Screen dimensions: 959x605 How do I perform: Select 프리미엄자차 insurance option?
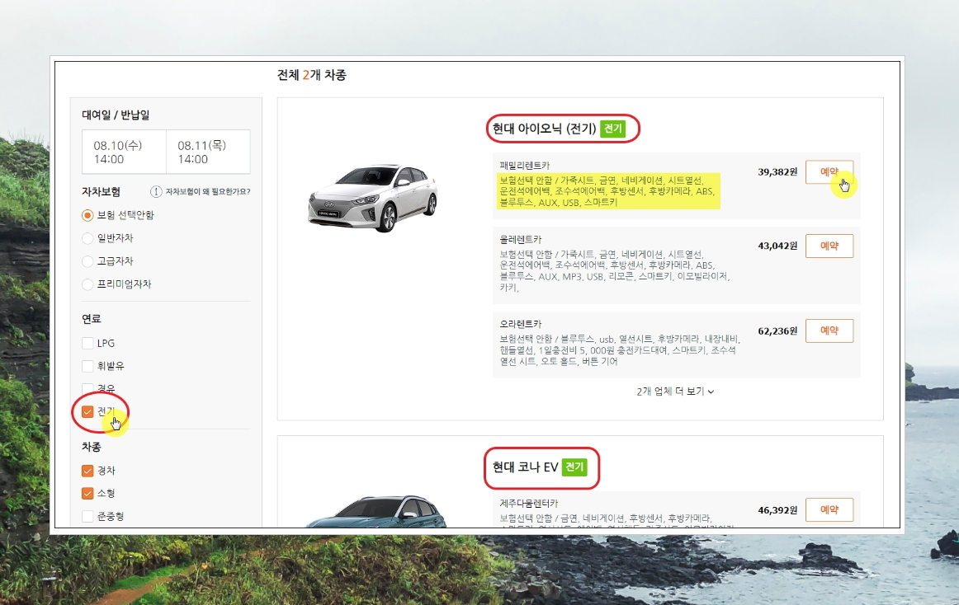(x=87, y=284)
